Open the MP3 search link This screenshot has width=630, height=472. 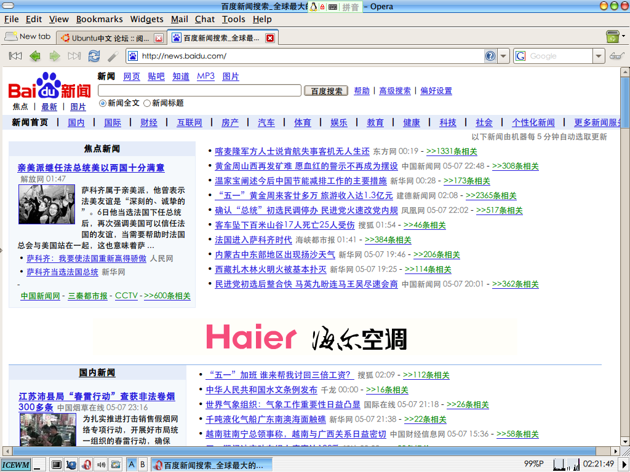coord(205,76)
